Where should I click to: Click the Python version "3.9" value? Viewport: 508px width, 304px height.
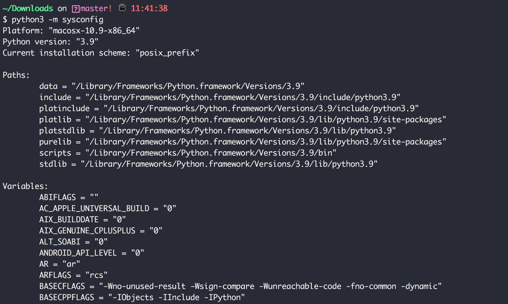click(87, 42)
